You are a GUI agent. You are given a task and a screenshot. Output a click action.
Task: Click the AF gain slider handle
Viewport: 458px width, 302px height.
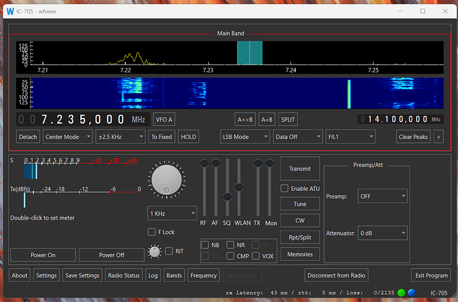[215, 163]
